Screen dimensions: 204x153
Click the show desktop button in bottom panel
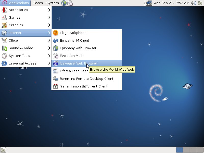click(x=3, y=150)
